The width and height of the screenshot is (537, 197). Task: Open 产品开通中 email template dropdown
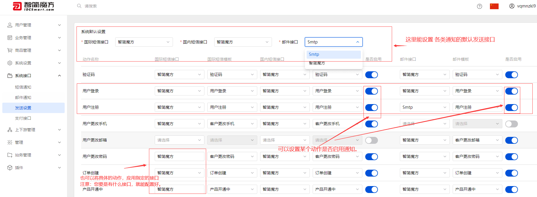pos(477,189)
